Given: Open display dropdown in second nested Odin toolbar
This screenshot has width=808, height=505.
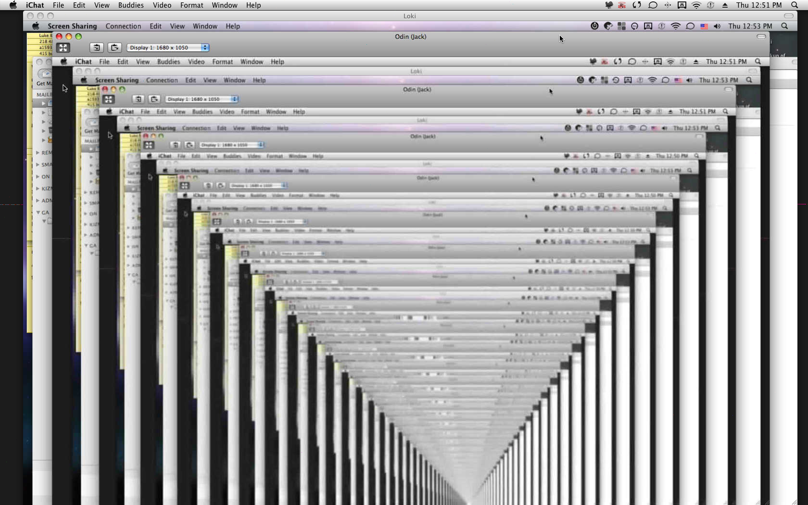Looking at the screenshot, I should point(202,99).
